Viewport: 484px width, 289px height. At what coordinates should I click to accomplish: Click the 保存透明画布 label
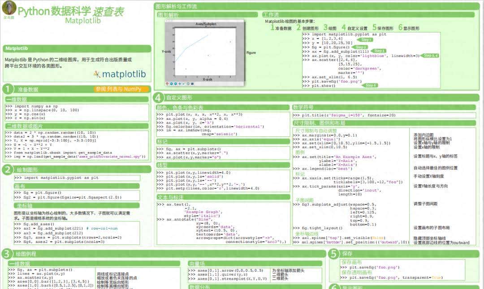point(357,272)
